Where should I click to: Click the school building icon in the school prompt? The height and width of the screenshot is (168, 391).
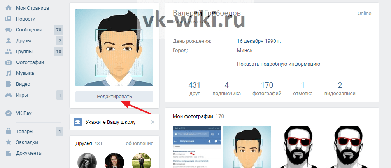(77, 122)
